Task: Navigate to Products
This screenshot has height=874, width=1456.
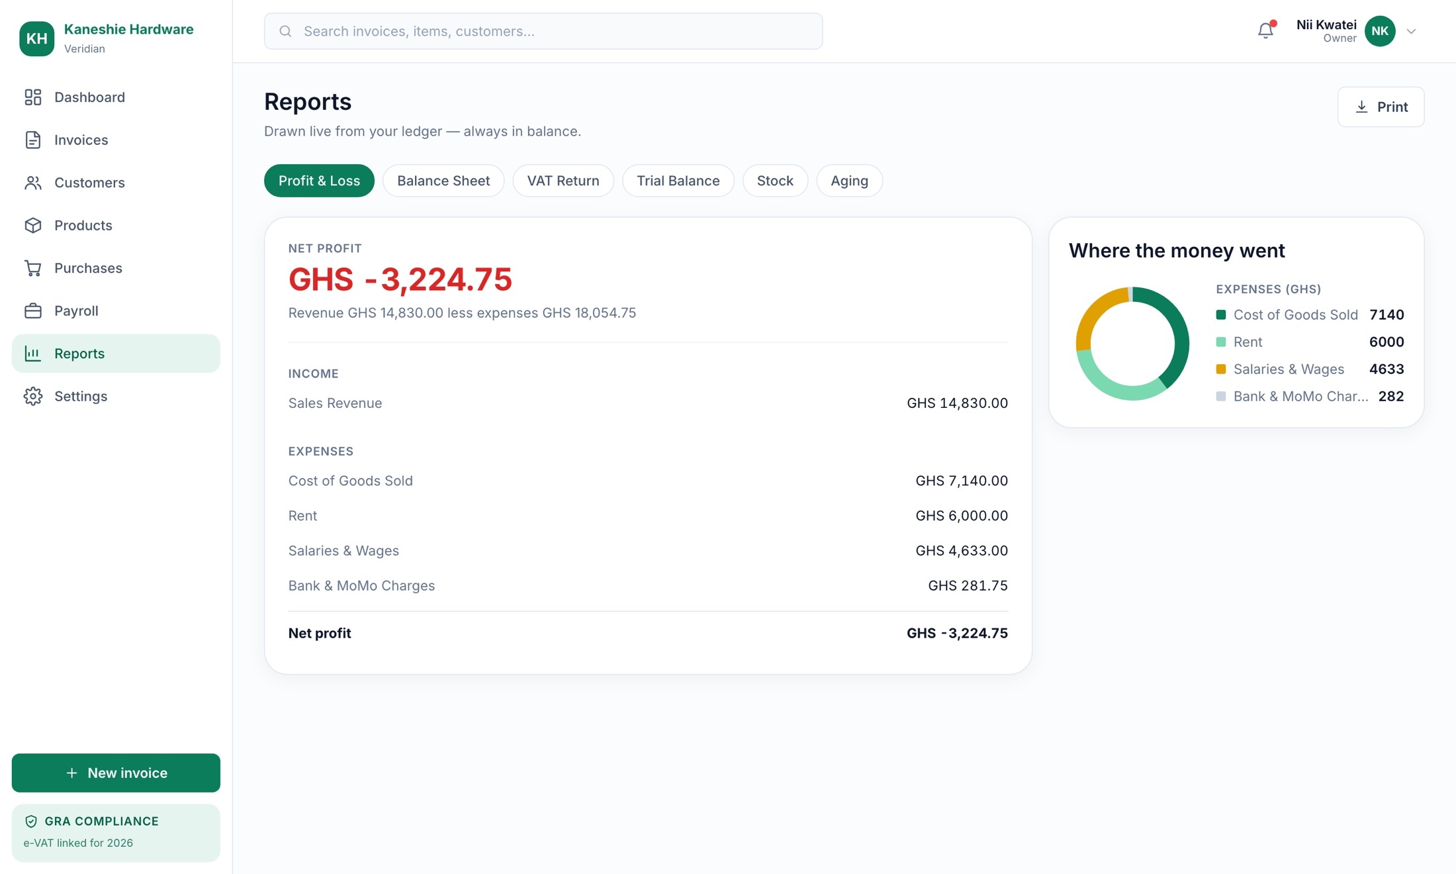Action: click(x=116, y=225)
